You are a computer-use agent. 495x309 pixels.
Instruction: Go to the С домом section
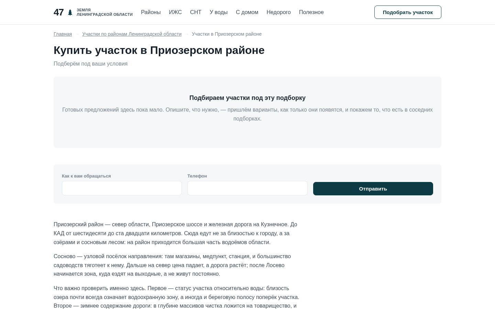[x=247, y=12]
